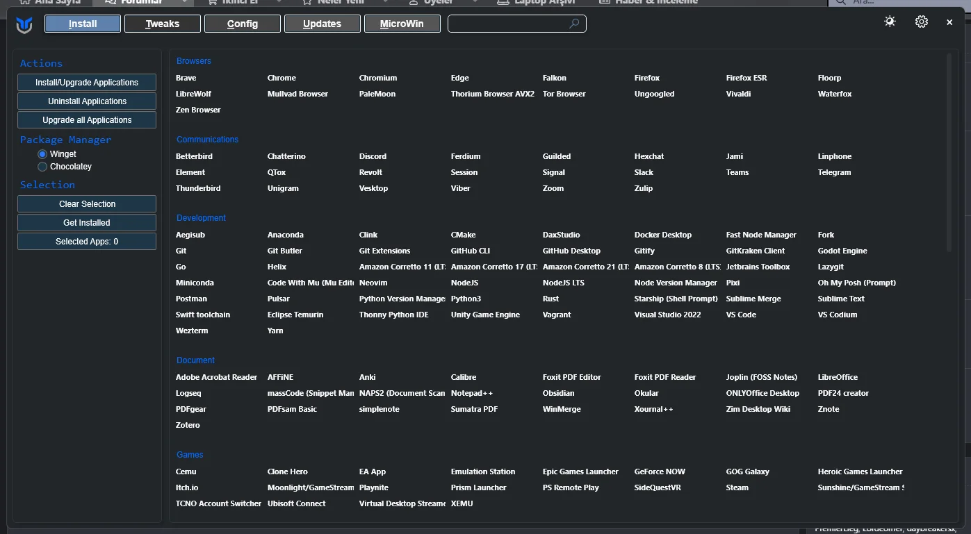Collapse the Games category header
The image size is (971, 534).
click(190, 455)
